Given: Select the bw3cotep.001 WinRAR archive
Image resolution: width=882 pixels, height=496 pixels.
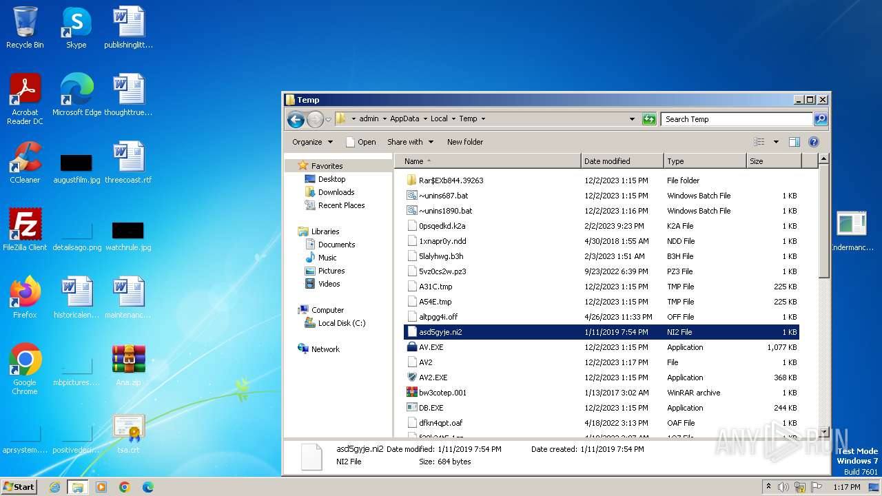Looking at the screenshot, I should pos(601,393).
